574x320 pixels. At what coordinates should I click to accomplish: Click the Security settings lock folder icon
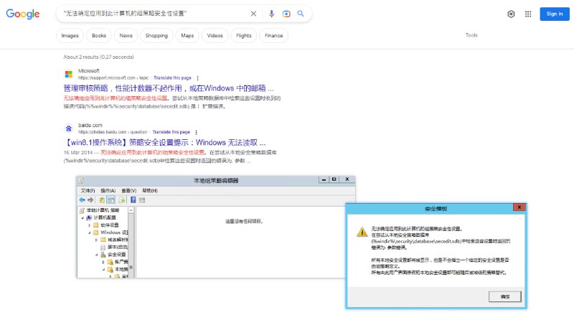(x=103, y=255)
